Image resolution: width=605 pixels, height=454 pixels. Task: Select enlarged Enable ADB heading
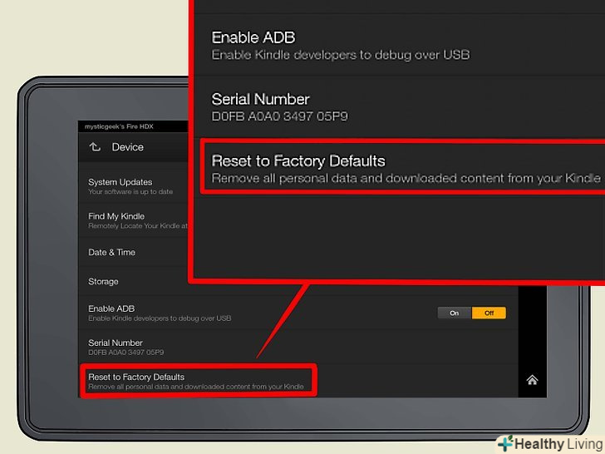click(253, 38)
